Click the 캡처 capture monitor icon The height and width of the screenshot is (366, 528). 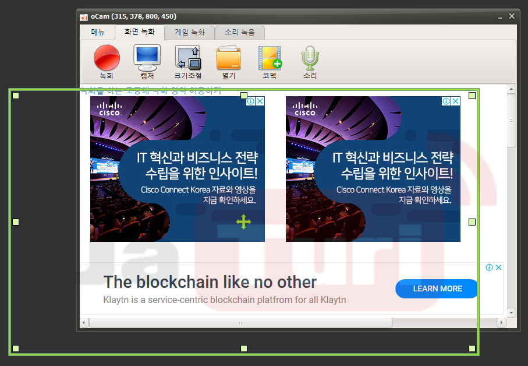(x=147, y=62)
